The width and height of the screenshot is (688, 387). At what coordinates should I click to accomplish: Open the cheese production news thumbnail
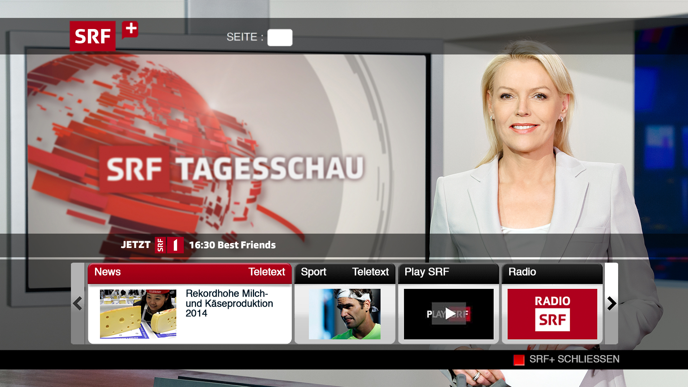(138, 314)
